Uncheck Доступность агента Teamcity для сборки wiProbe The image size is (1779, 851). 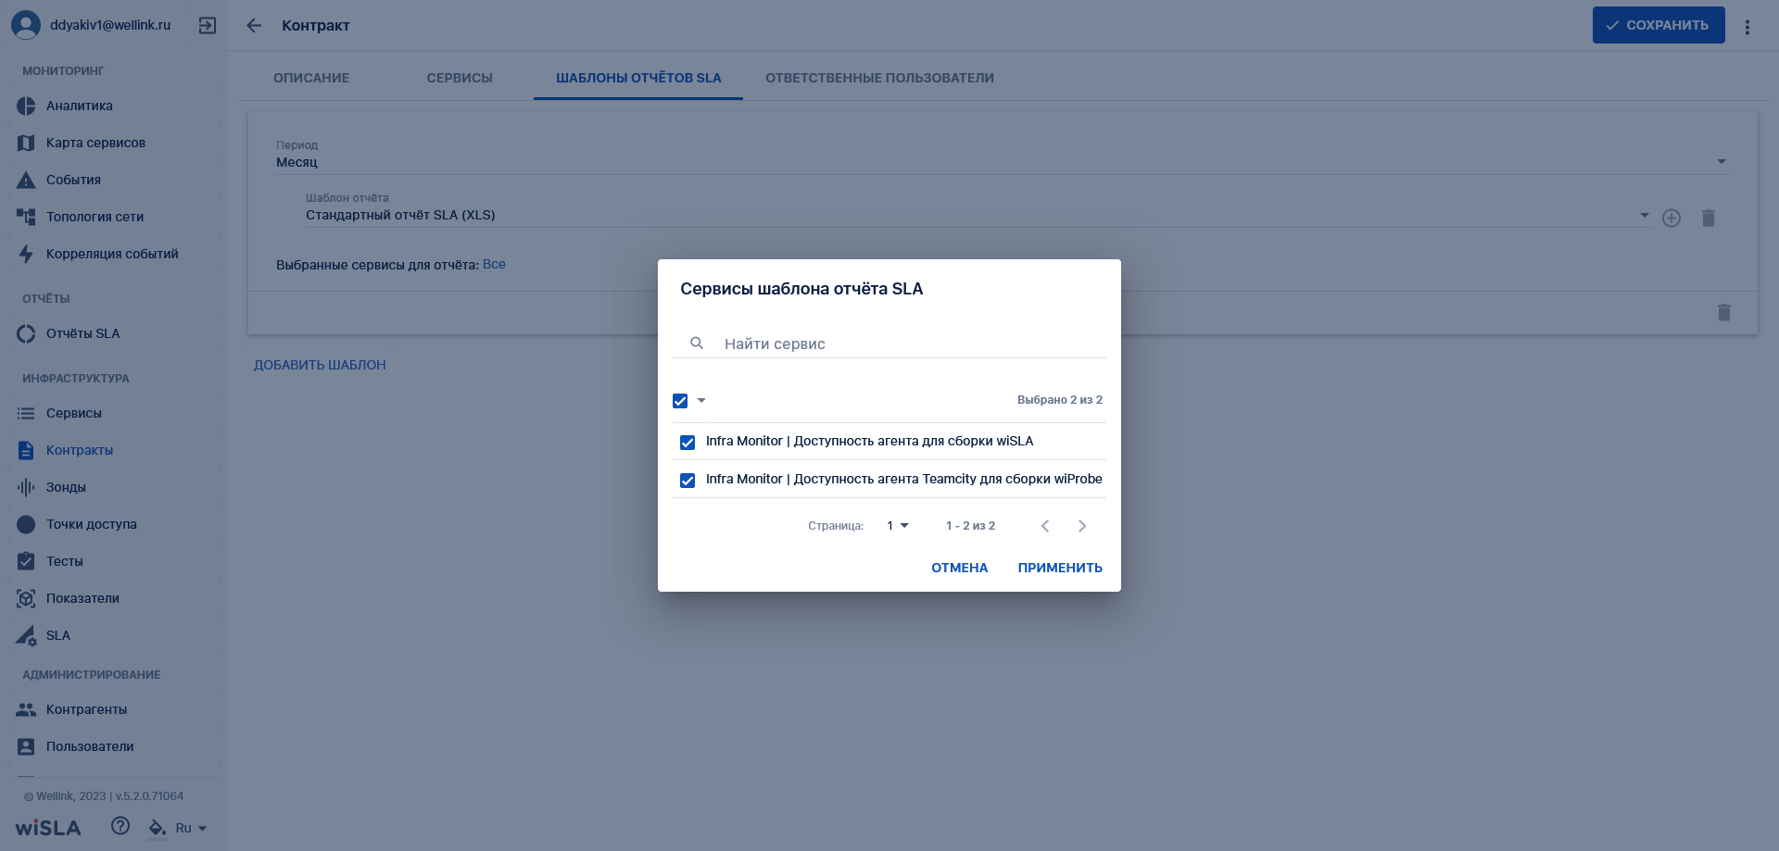tap(688, 481)
